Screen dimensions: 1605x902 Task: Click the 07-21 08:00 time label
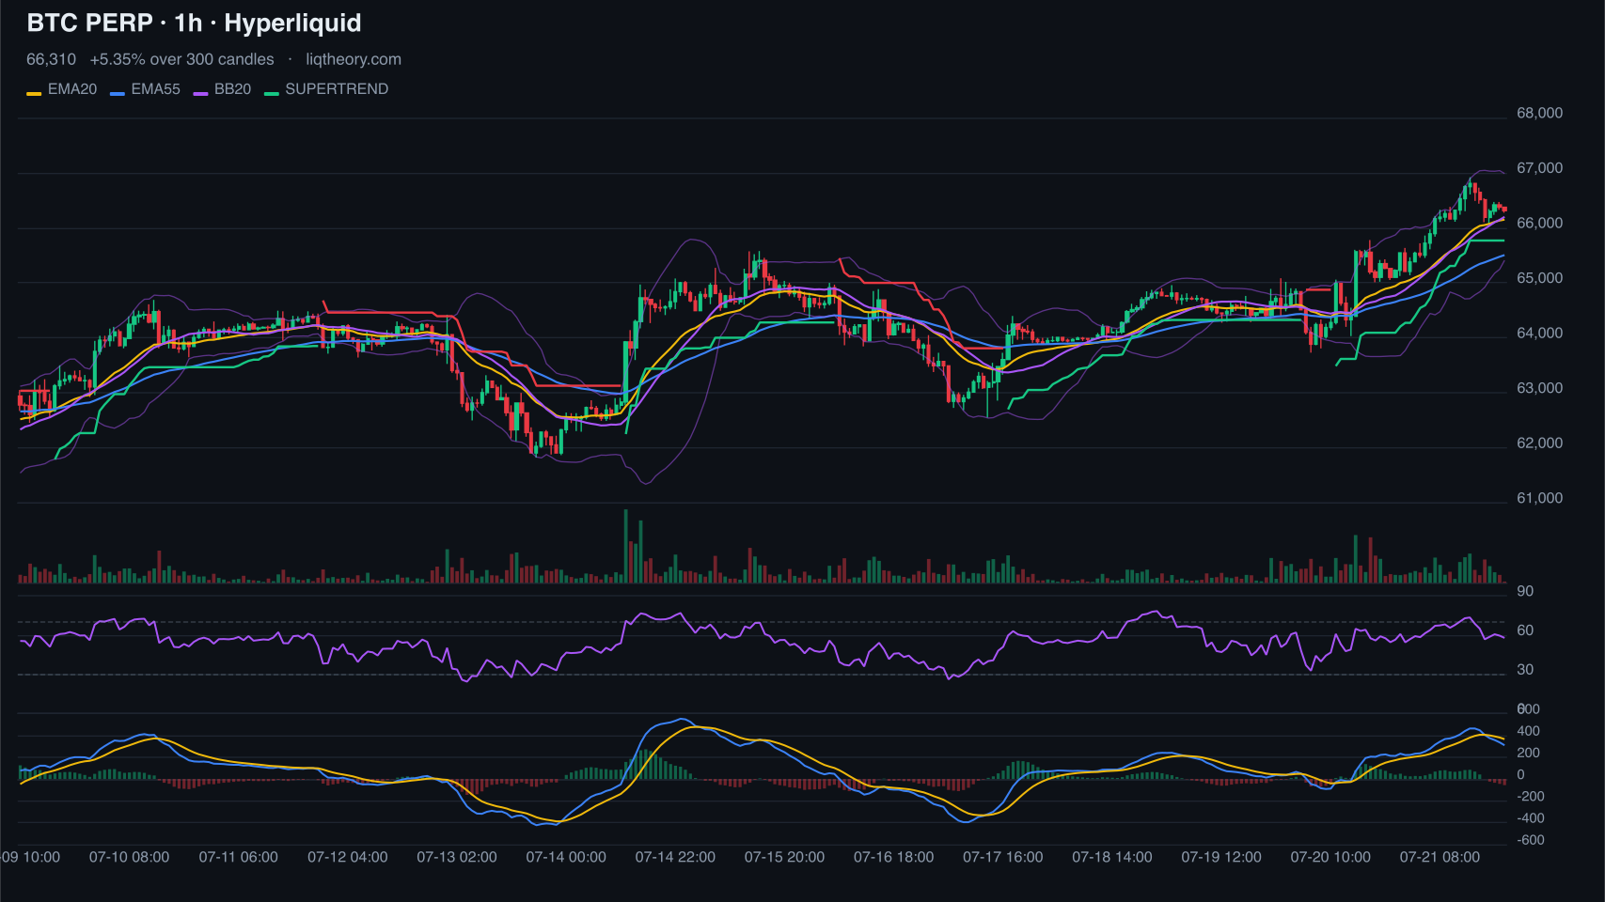click(1440, 857)
